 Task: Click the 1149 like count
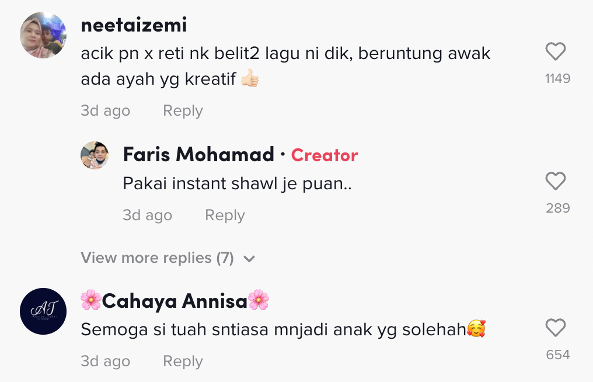[x=557, y=78]
